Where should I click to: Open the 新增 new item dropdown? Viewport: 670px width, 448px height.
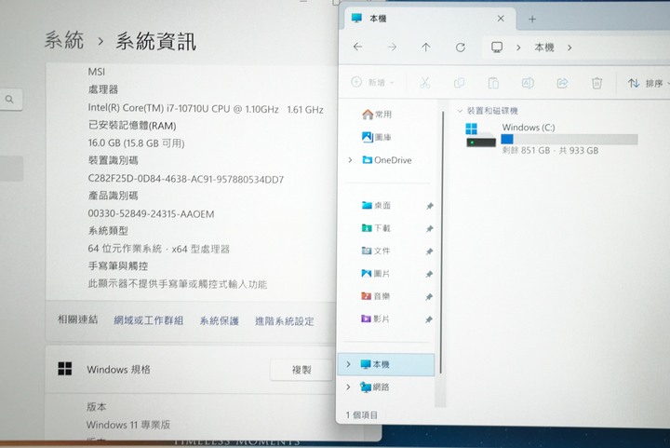coord(372,82)
